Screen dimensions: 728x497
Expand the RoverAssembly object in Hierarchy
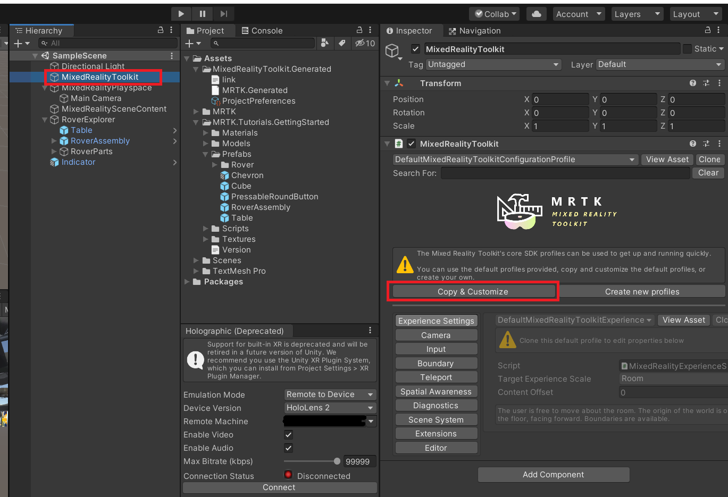[54, 141]
